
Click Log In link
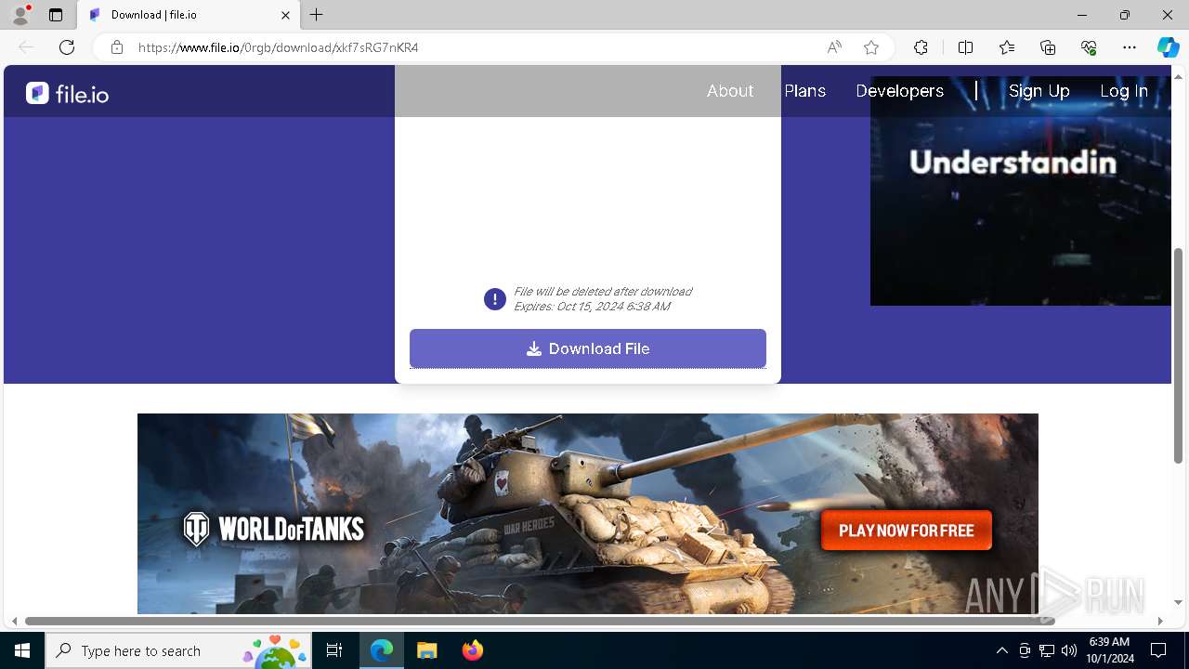pyautogui.click(x=1124, y=91)
